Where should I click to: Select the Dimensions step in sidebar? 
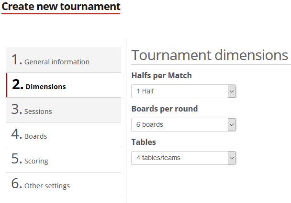(45, 86)
